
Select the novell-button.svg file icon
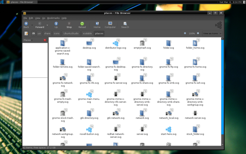(x=89, y=129)
